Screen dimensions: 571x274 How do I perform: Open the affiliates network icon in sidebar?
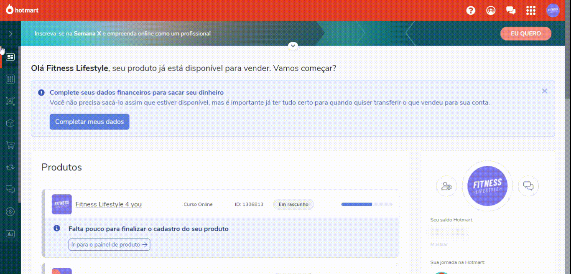click(10, 101)
